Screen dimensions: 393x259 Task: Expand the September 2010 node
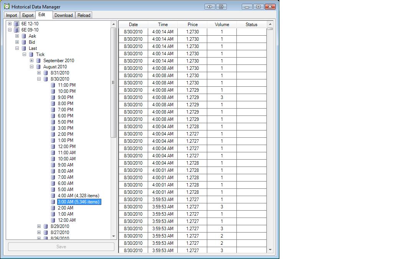tap(31, 61)
